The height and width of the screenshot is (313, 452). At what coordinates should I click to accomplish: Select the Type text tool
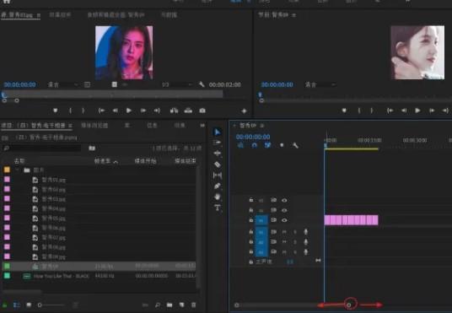tap(218, 208)
